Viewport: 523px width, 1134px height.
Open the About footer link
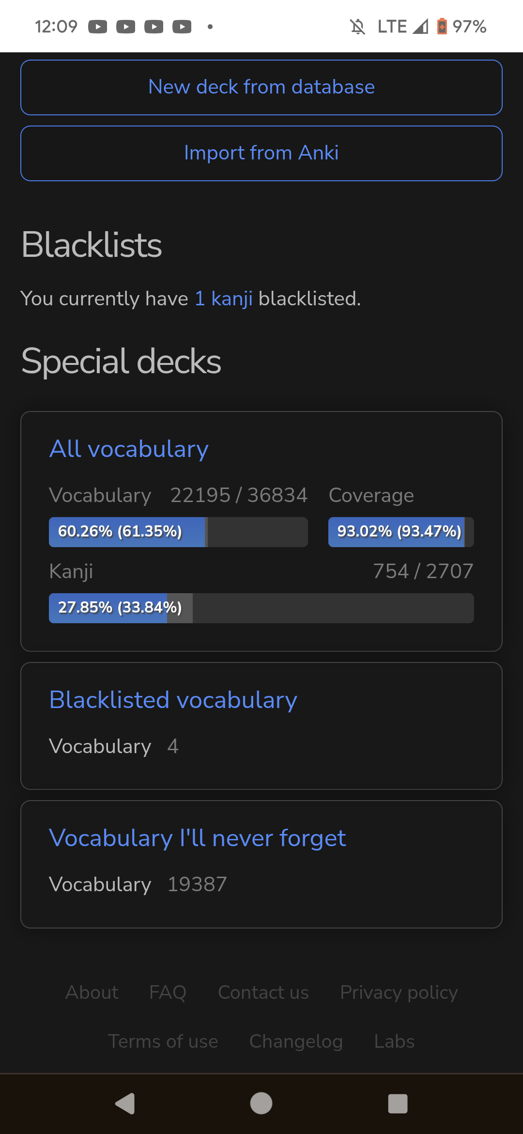tap(92, 992)
